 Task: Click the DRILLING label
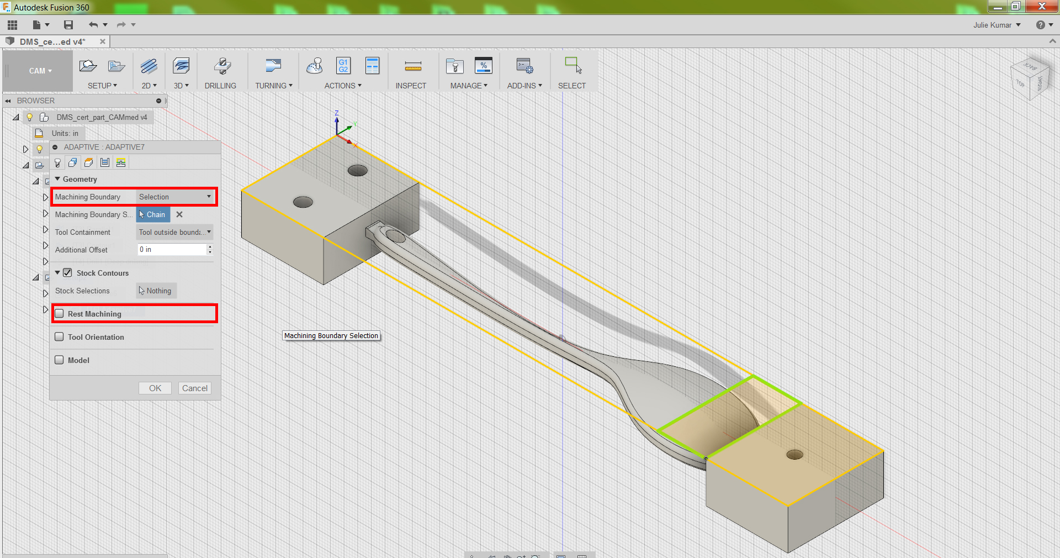click(x=220, y=86)
